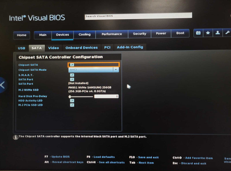Screen dimensions: 231x171
Task: Toggle the HDD Activity LED checkbox
Action: tap(72, 101)
